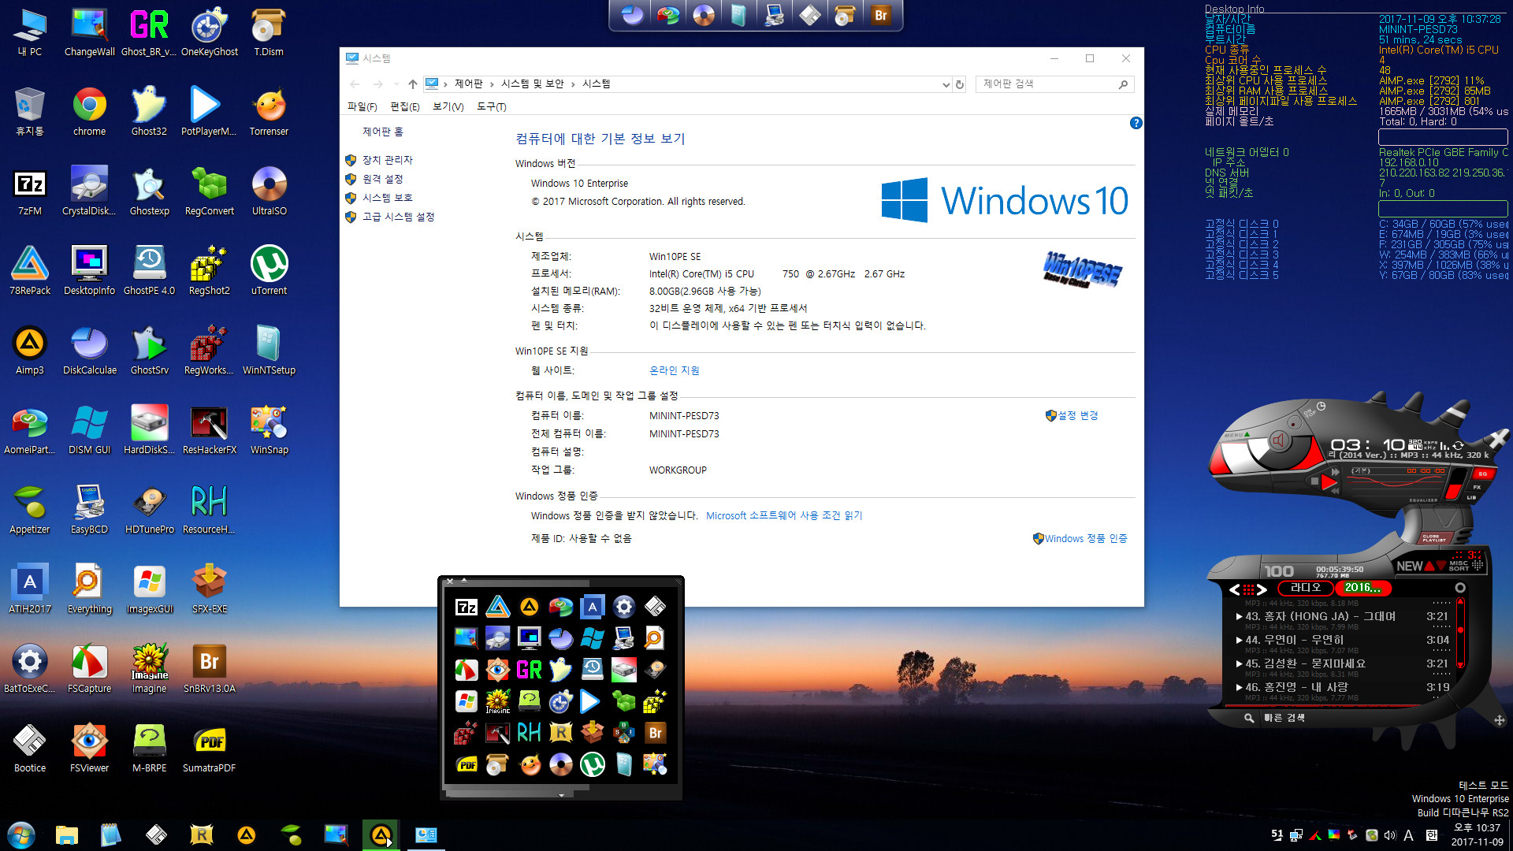
Task: Play track 44. 우연이 - 우연히
Action: [1344, 640]
